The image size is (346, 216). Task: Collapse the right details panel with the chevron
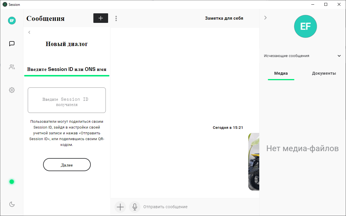pyautogui.click(x=265, y=18)
